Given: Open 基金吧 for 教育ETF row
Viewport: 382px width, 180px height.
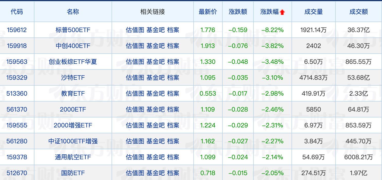Looking at the screenshot, I should tap(156, 93).
